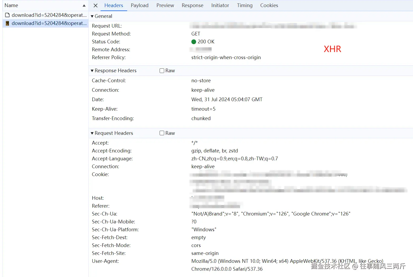Open the Initiator tab

click(x=220, y=6)
